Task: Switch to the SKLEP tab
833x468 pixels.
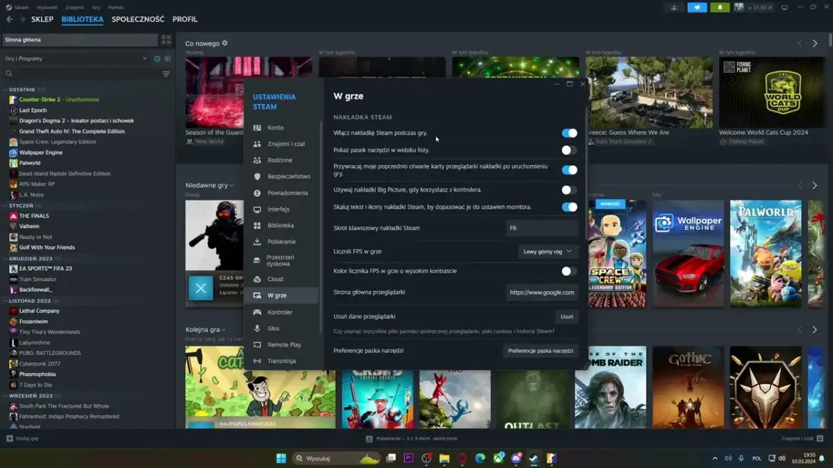Action: pyautogui.click(x=42, y=19)
